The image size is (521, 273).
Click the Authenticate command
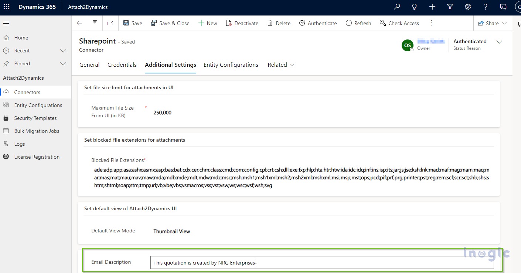(x=318, y=23)
